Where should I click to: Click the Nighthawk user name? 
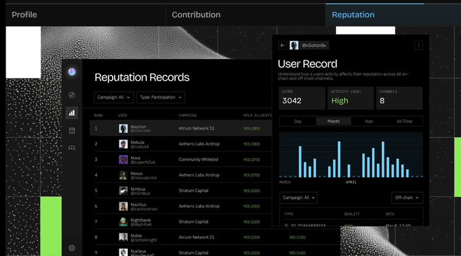click(x=141, y=220)
